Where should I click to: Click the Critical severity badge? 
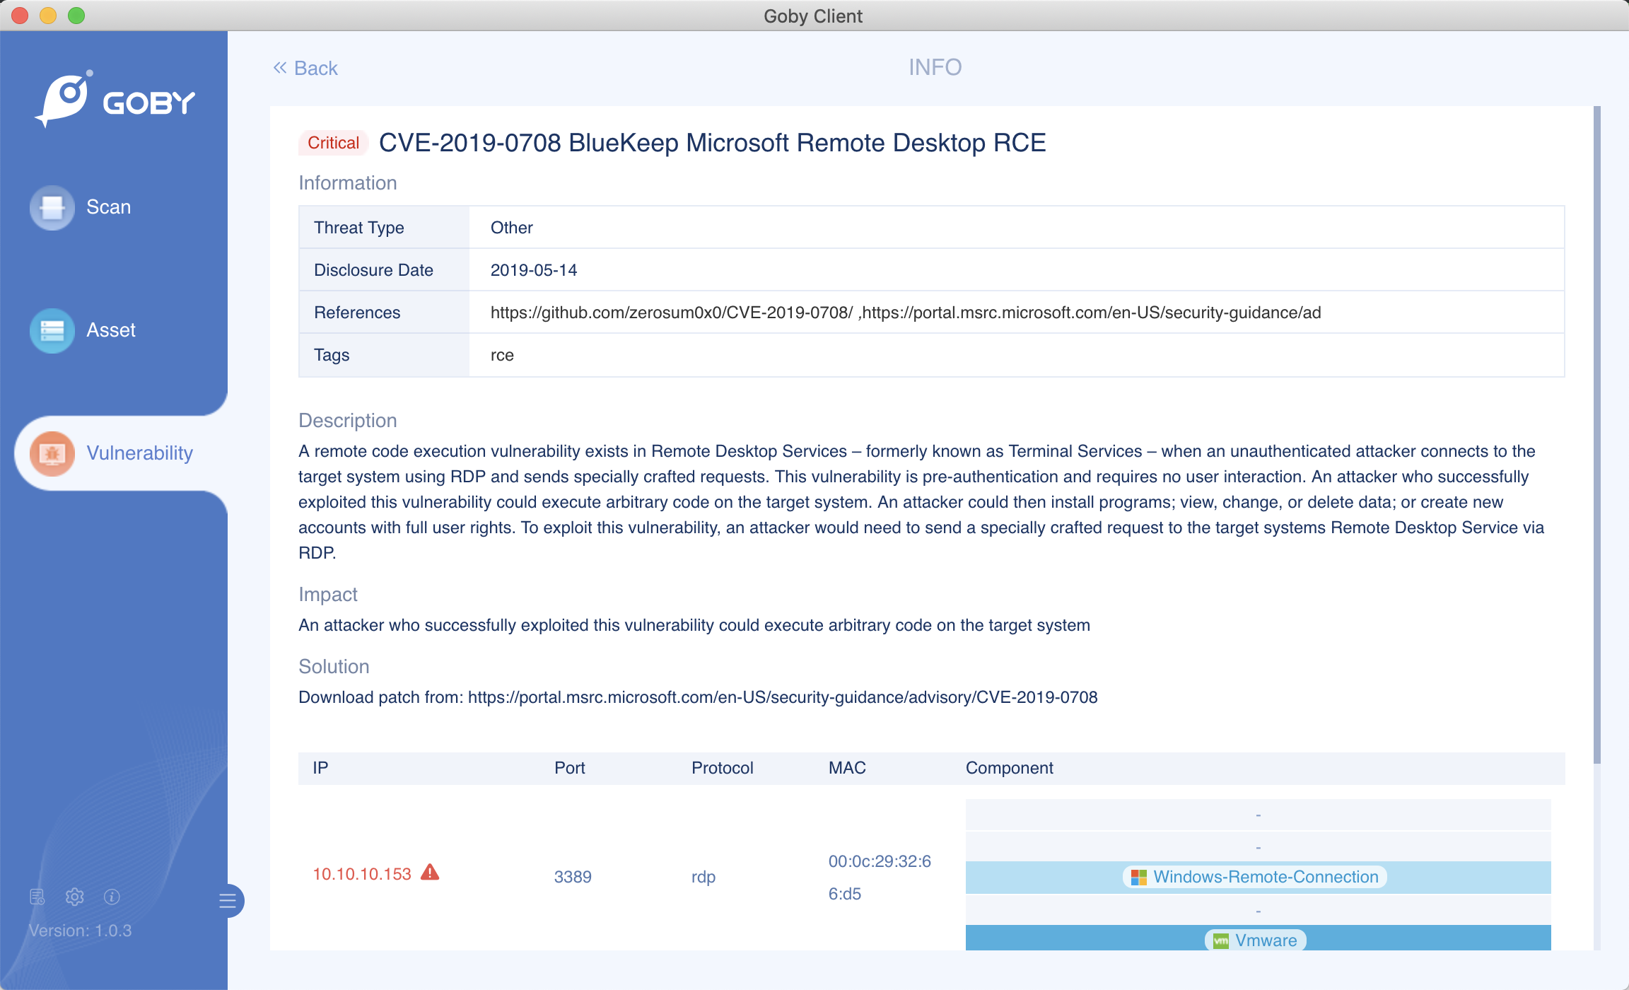[x=333, y=143]
